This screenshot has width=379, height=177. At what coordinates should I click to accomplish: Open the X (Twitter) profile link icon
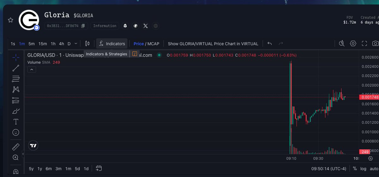coord(145,26)
